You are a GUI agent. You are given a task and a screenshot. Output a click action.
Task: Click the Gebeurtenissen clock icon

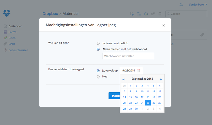pyautogui.click(x=5, y=50)
